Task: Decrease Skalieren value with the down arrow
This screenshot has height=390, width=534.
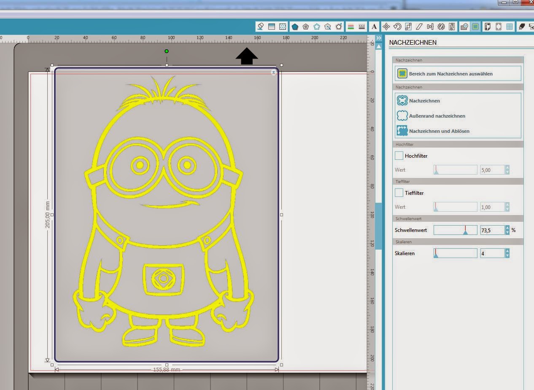Action: (x=507, y=256)
